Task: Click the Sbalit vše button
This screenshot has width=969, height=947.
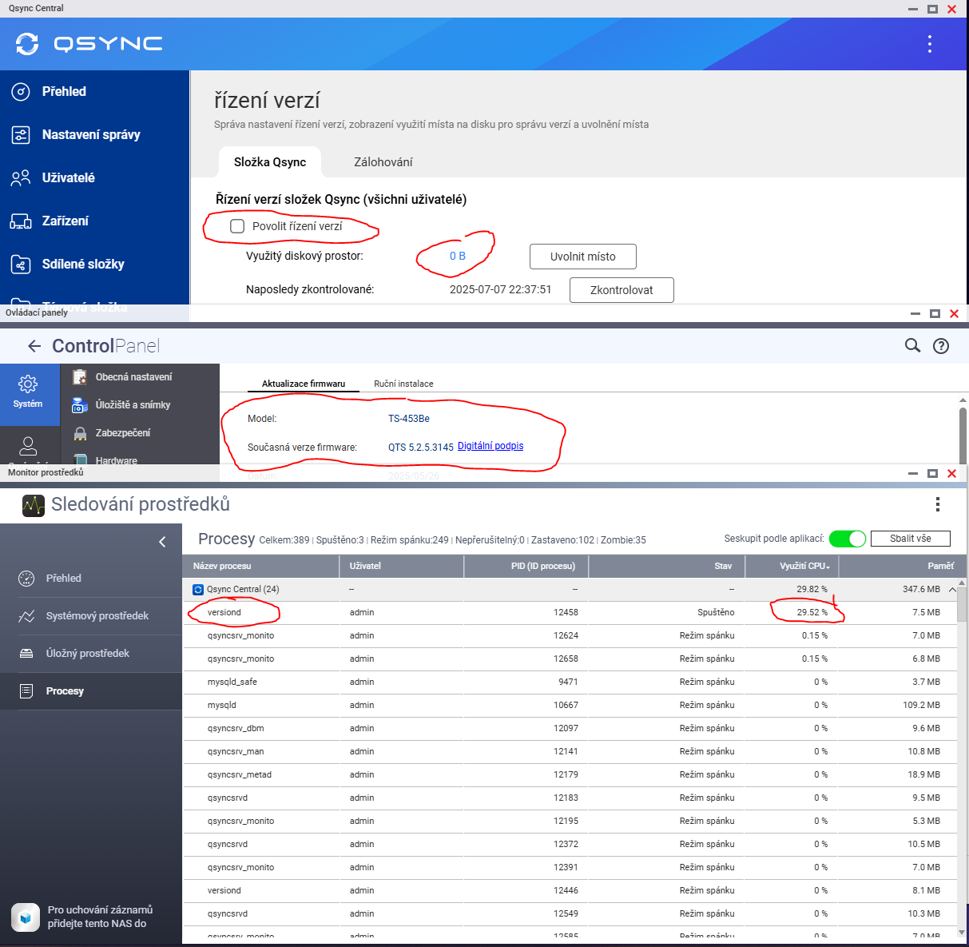Action: point(911,539)
